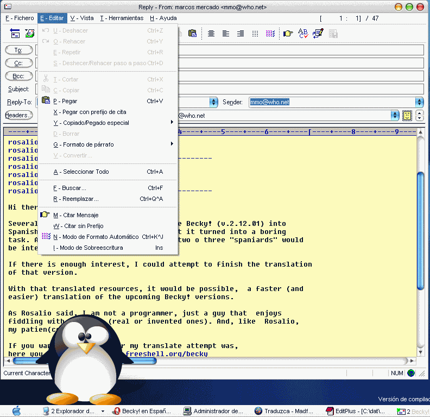Toggle the purple auto-format mode toolbar icon
The width and height of the screenshot is (430, 417).
point(270,34)
